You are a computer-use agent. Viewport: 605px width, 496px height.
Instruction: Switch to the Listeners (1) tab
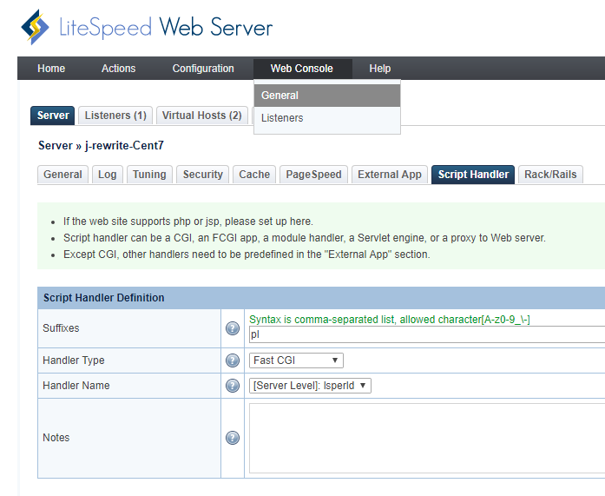115,116
